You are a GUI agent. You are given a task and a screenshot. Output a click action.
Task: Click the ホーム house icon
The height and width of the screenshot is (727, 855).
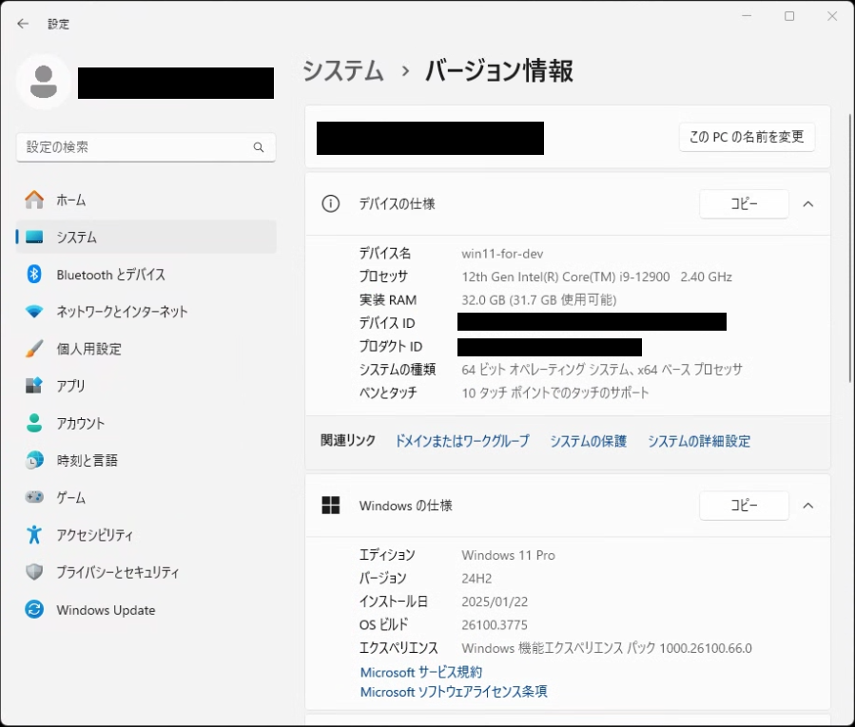[x=34, y=200]
